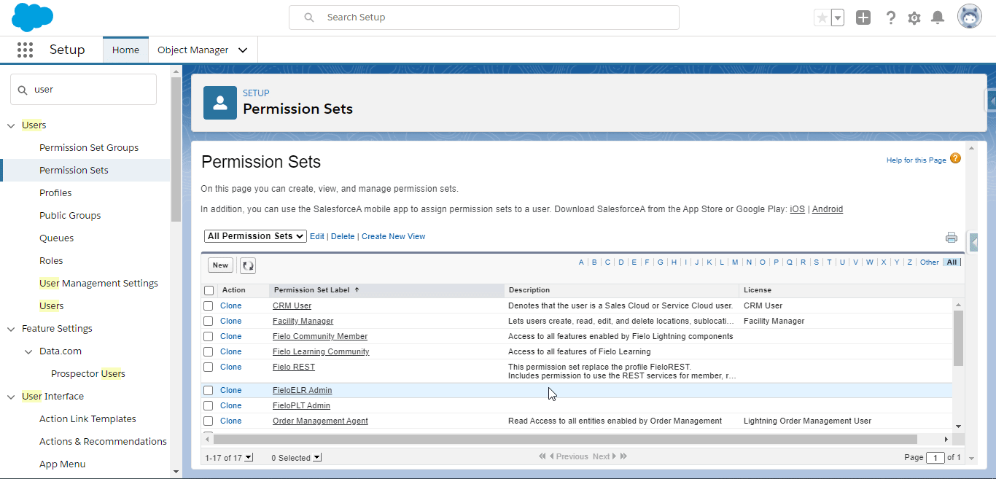Open the All Permission Sets view dropdown
The height and width of the screenshot is (479, 996).
point(255,236)
